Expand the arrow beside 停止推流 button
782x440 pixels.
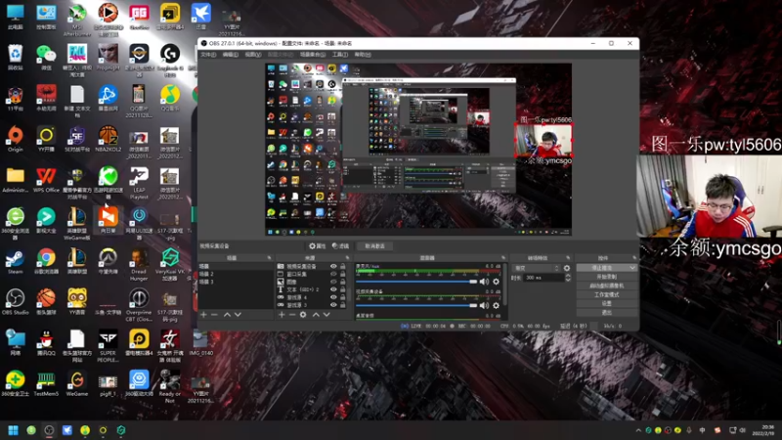[632, 268]
